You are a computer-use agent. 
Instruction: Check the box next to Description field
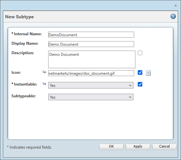coord(140,53)
